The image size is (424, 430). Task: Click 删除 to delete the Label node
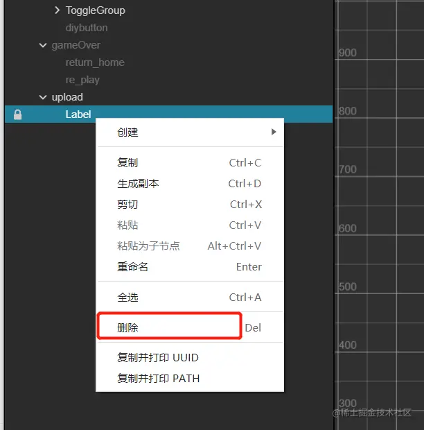pos(190,328)
